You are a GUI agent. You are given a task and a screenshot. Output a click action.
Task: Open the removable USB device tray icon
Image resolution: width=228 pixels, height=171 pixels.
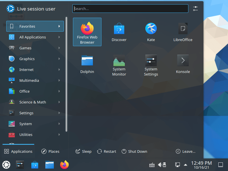pyautogui.click(x=164, y=165)
